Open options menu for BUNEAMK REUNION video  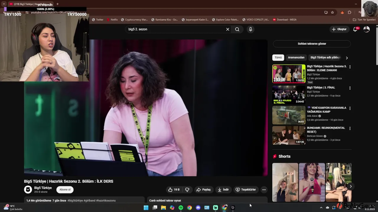point(350,129)
